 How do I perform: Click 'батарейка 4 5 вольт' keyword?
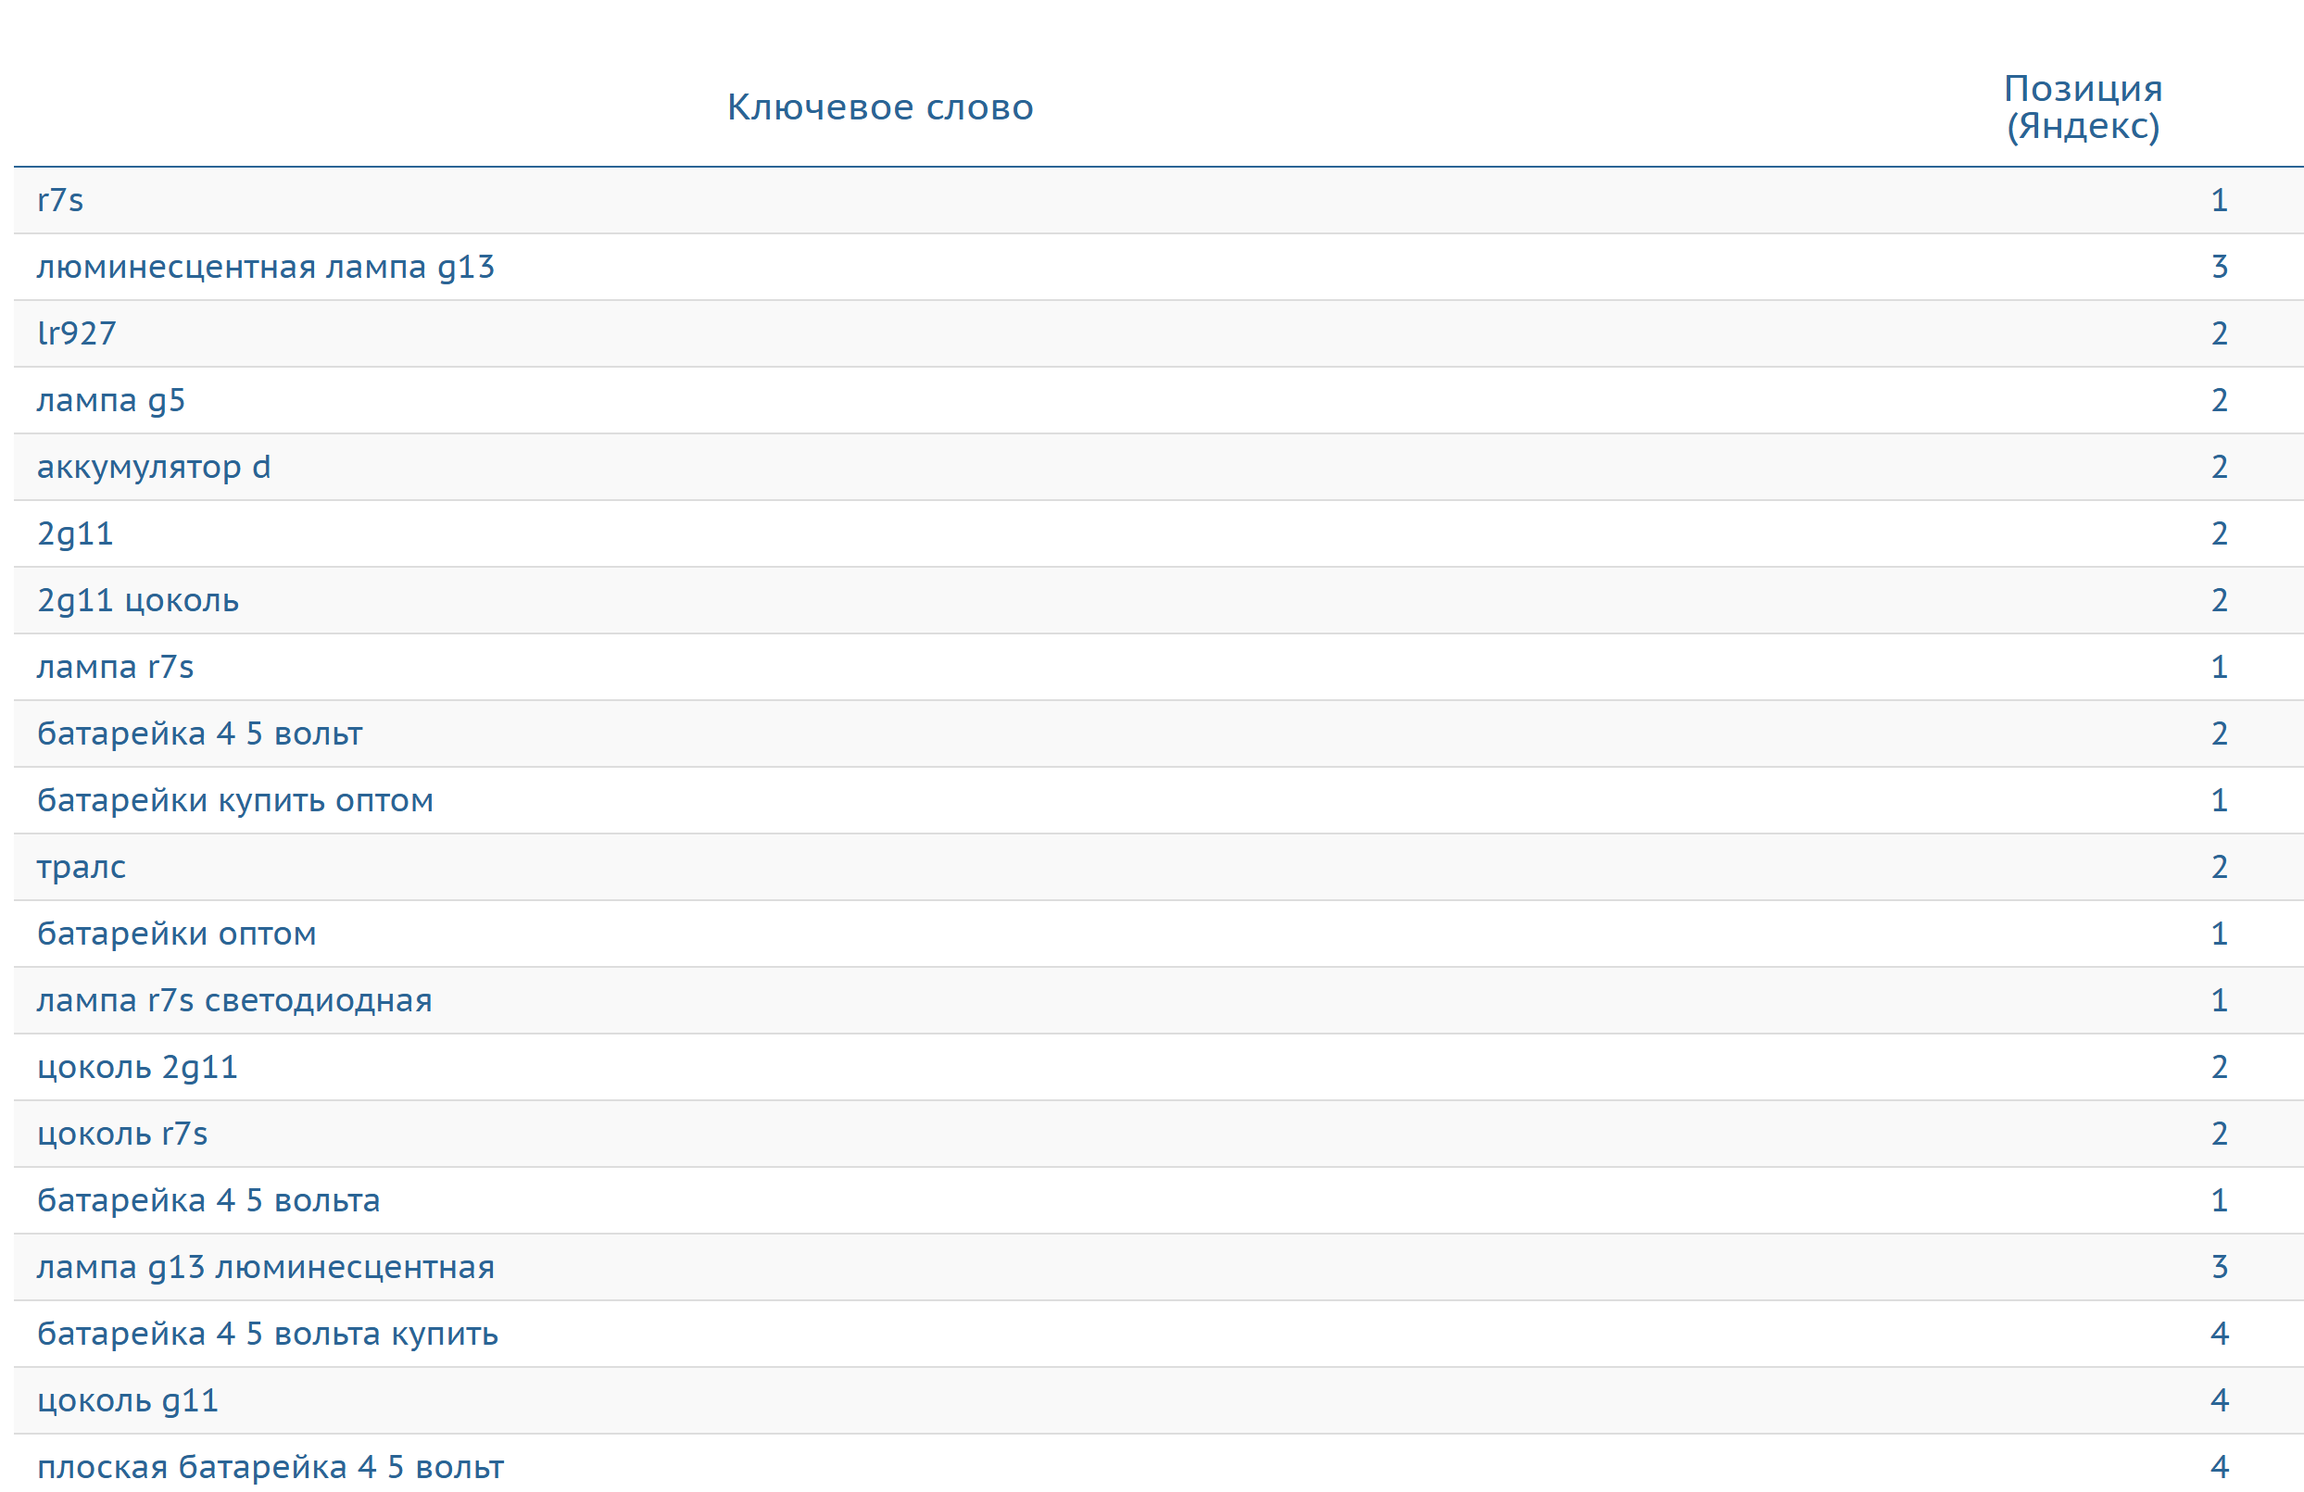pos(199,733)
